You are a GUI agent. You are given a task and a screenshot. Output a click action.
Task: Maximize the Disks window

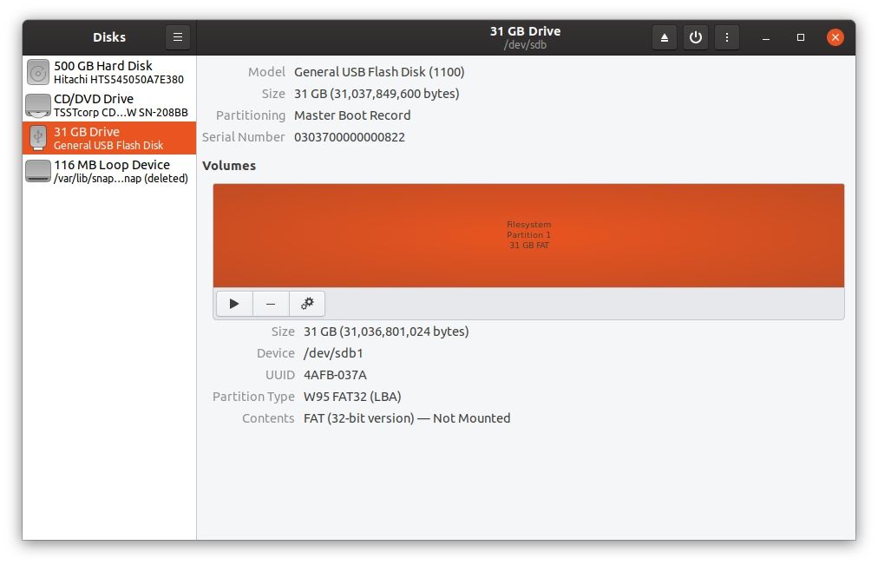point(801,37)
